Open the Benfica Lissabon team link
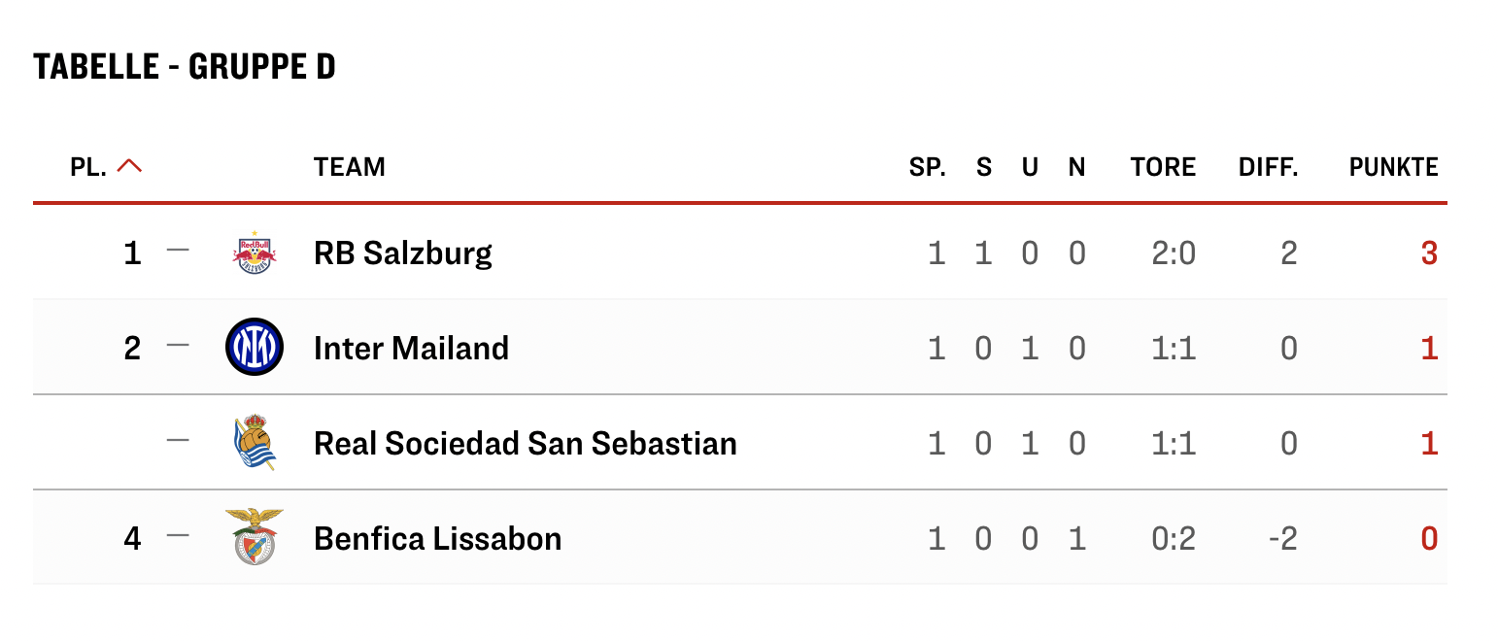Image resolution: width=1498 pixels, height=641 pixels. tap(437, 538)
